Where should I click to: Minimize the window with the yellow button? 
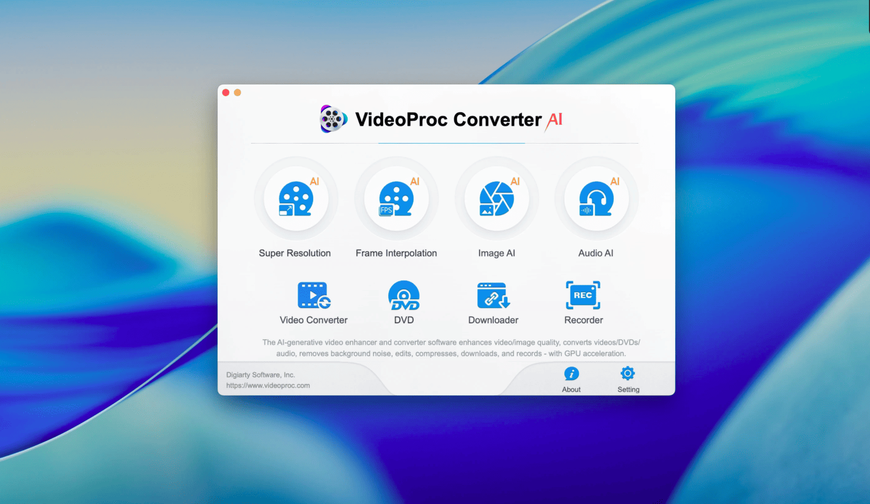coord(238,92)
